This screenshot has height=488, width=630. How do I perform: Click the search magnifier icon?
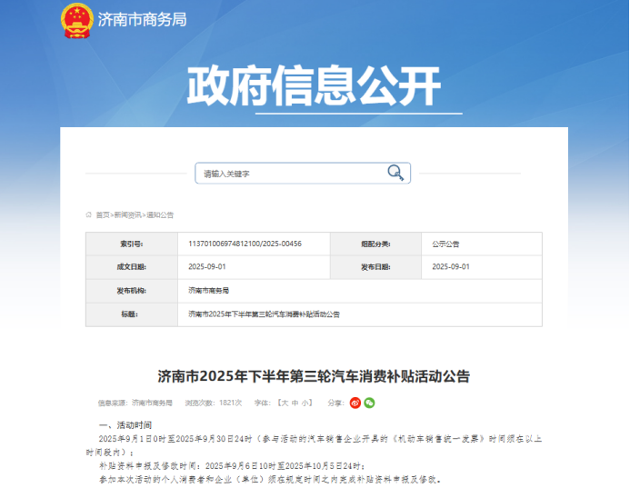pos(395,173)
